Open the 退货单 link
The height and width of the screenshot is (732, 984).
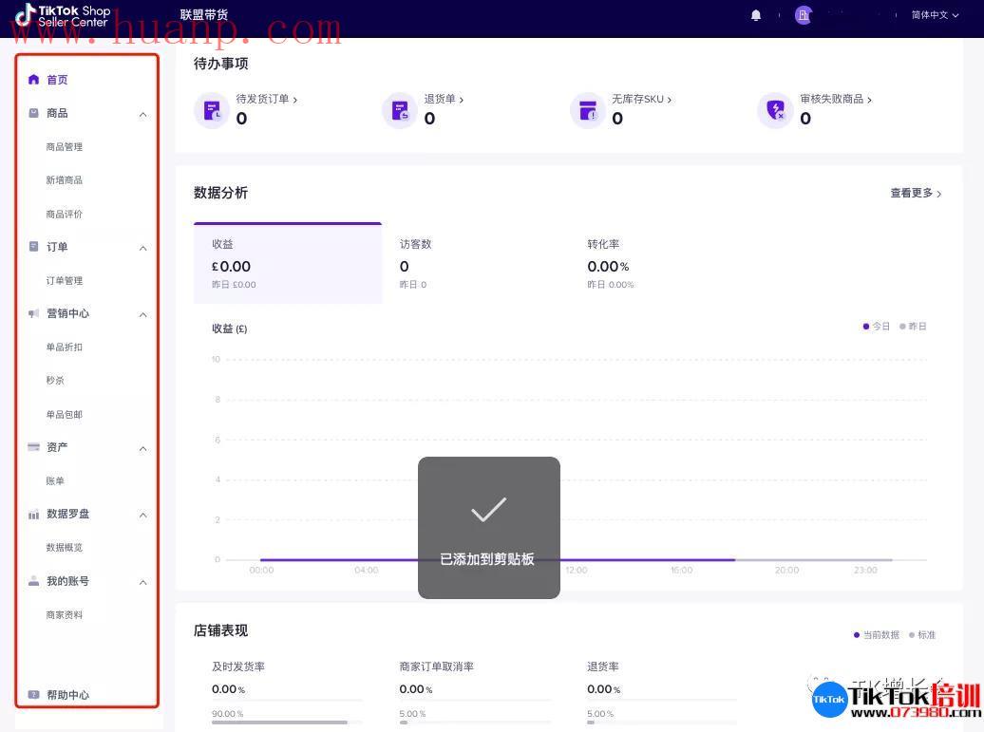pyautogui.click(x=444, y=99)
